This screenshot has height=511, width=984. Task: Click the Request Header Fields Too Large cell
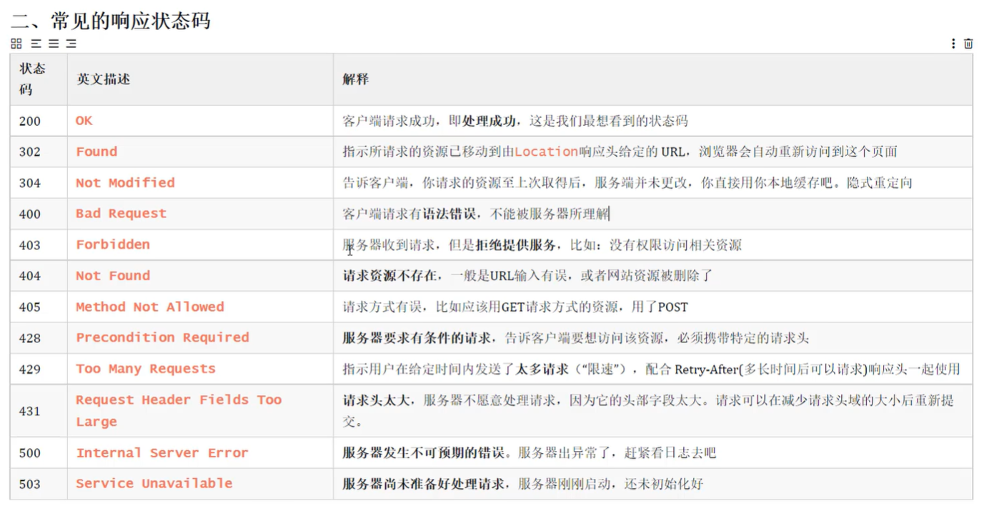coord(179,410)
